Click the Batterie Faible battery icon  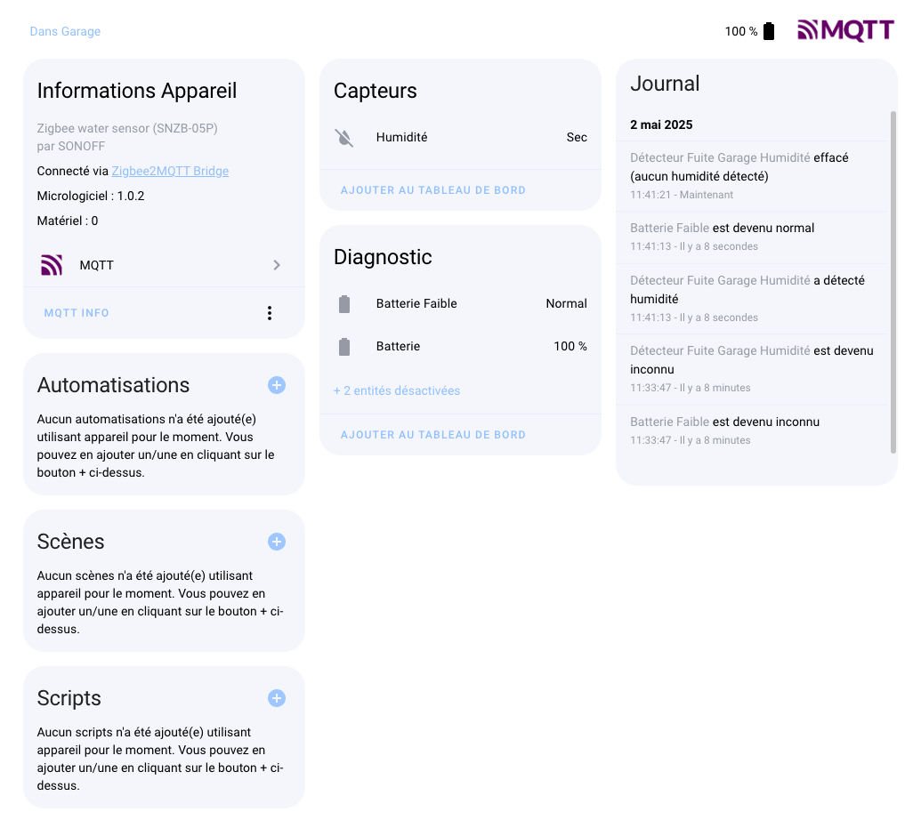pos(344,304)
